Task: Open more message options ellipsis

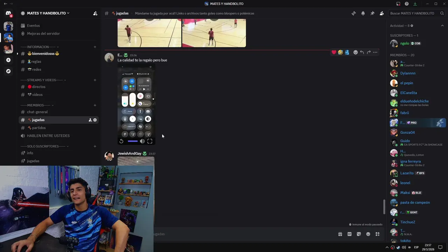Action: 375,52
